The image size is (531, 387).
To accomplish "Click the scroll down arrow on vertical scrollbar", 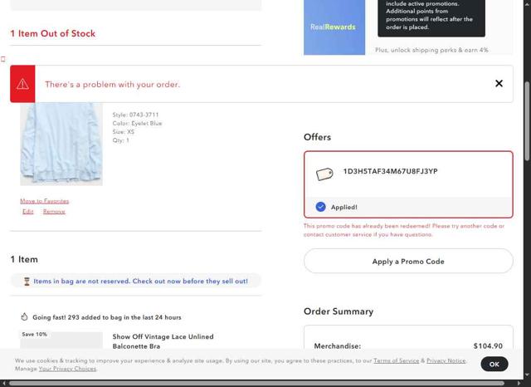I will point(527,375).
